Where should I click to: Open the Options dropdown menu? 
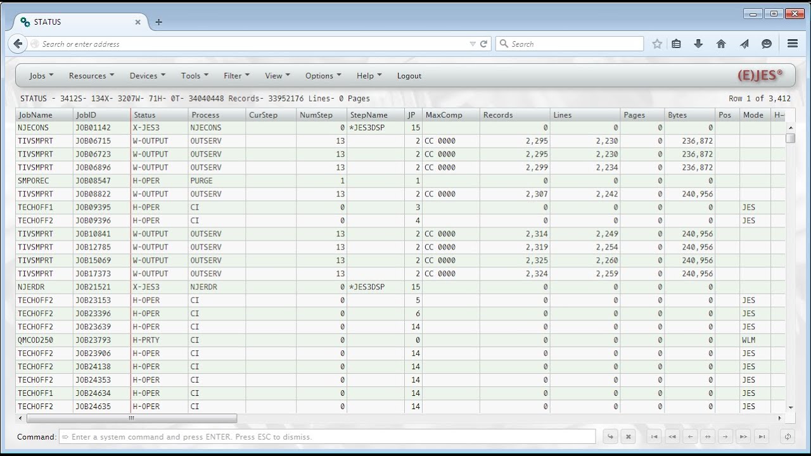(x=323, y=75)
